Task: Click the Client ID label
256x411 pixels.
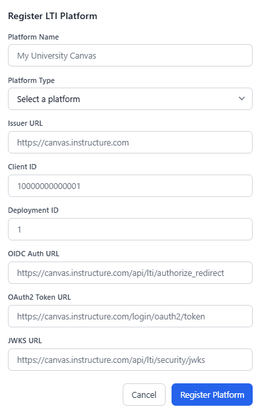Action: [x=22, y=167]
